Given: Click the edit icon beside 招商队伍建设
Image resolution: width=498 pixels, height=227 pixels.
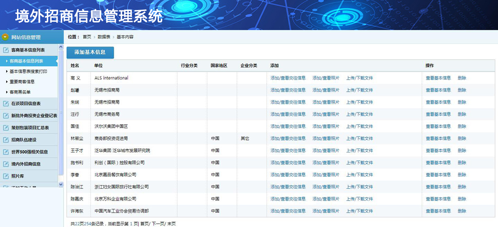Looking at the screenshot, I should [6, 140].
